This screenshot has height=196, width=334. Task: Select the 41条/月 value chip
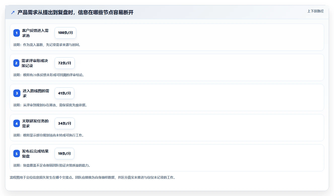(64, 93)
